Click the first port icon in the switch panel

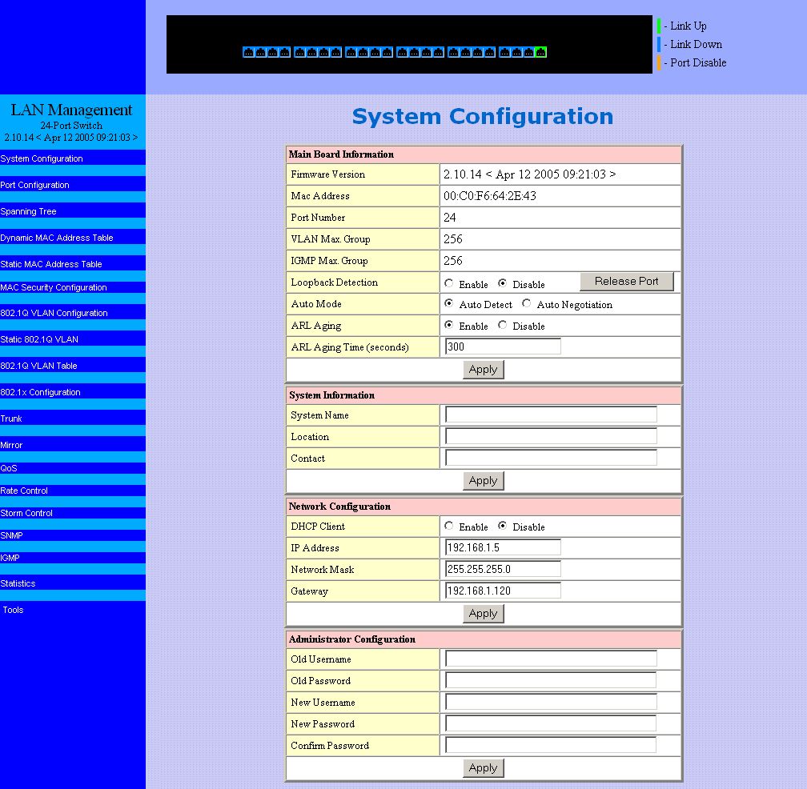[x=248, y=52]
